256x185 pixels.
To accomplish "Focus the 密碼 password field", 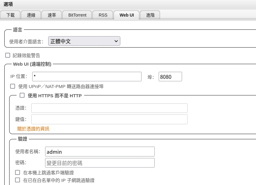I will tap(100, 163).
